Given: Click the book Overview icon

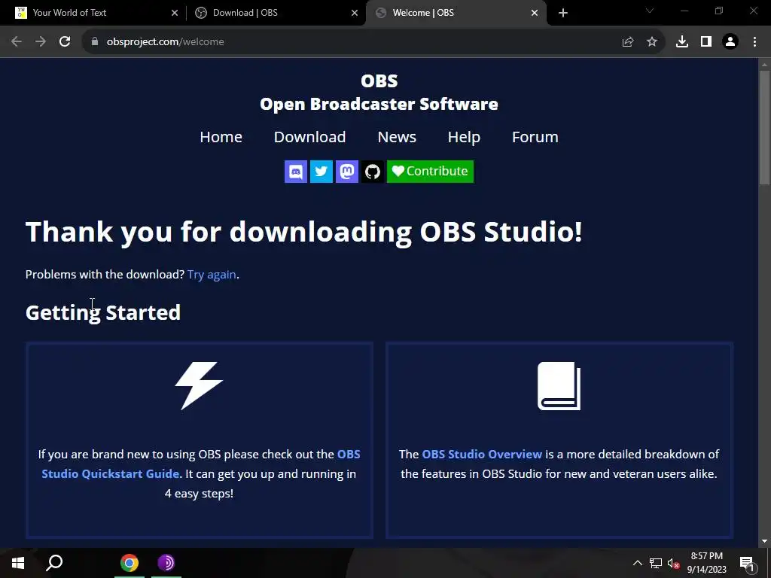Looking at the screenshot, I should click(x=559, y=386).
